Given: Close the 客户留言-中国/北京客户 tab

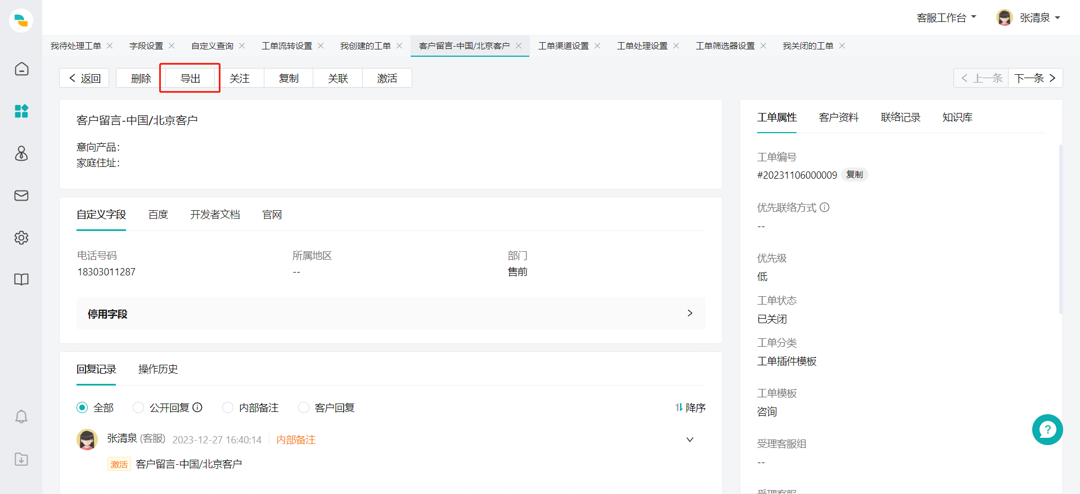Looking at the screenshot, I should click(x=519, y=46).
